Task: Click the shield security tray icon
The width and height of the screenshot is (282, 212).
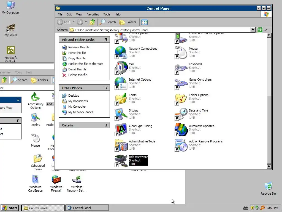Action: (252, 208)
